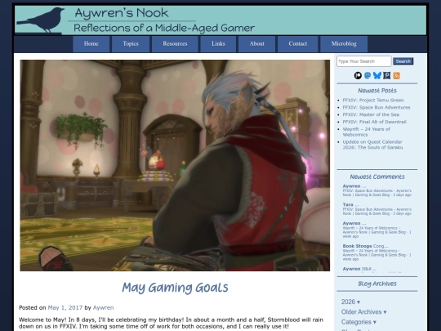Click the blackbird logo in the header
The height and width of the screenshot is (331, 441).
[x=42, y=20]
